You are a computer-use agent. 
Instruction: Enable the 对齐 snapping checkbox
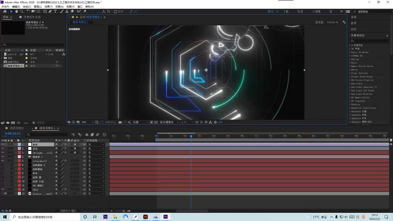tap(115, 12)
